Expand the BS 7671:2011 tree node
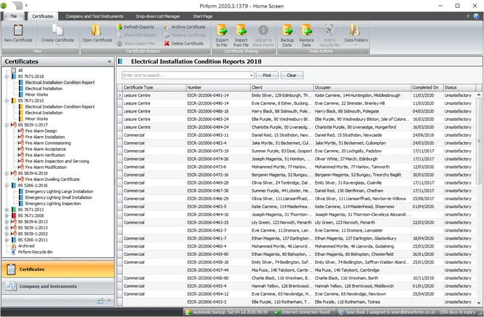 coord(7,209)
